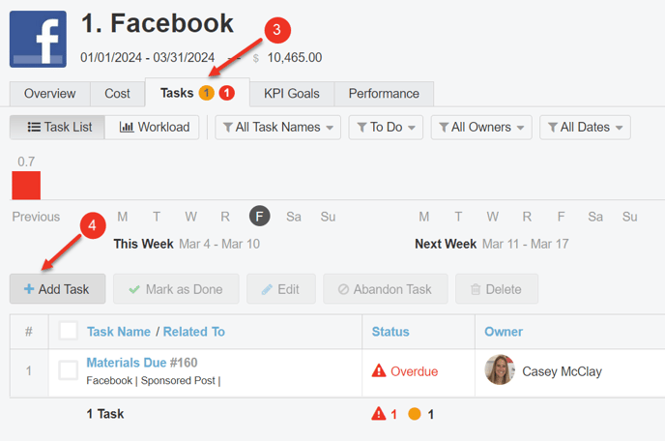
Task: Click the "Facebook | Sponsored Post |" text
Action: tap(154, 381)
